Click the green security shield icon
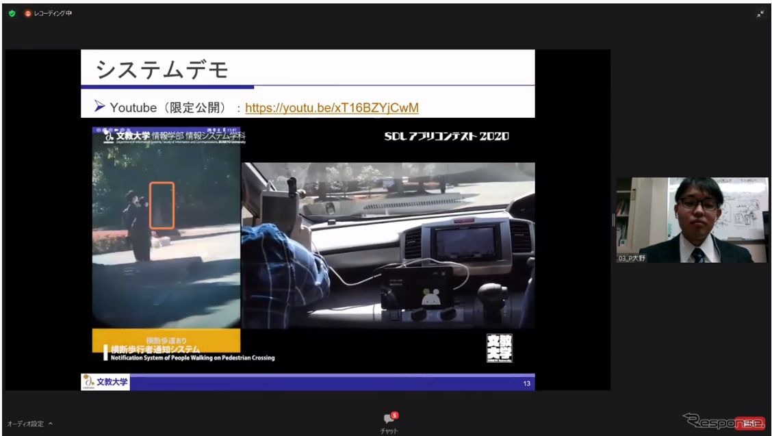 tap(11, 12)
